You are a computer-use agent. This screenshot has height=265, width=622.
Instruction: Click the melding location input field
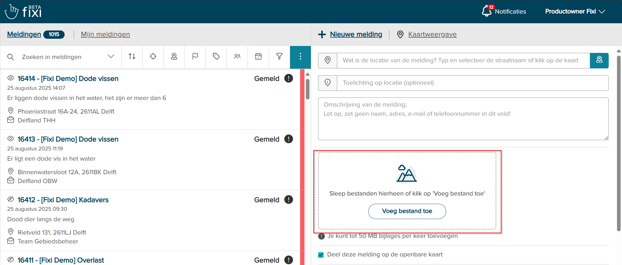tap(463, 61)
